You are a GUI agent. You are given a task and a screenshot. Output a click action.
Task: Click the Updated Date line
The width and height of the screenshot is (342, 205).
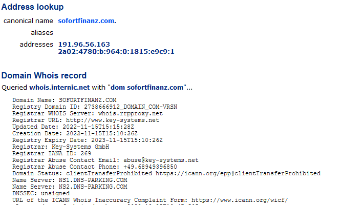73,127
